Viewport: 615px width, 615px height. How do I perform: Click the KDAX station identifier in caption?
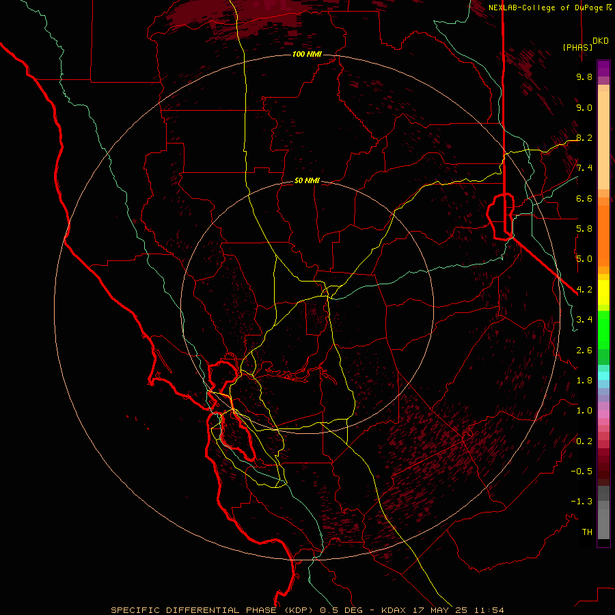pyautogui.click(x=394, y=610)
